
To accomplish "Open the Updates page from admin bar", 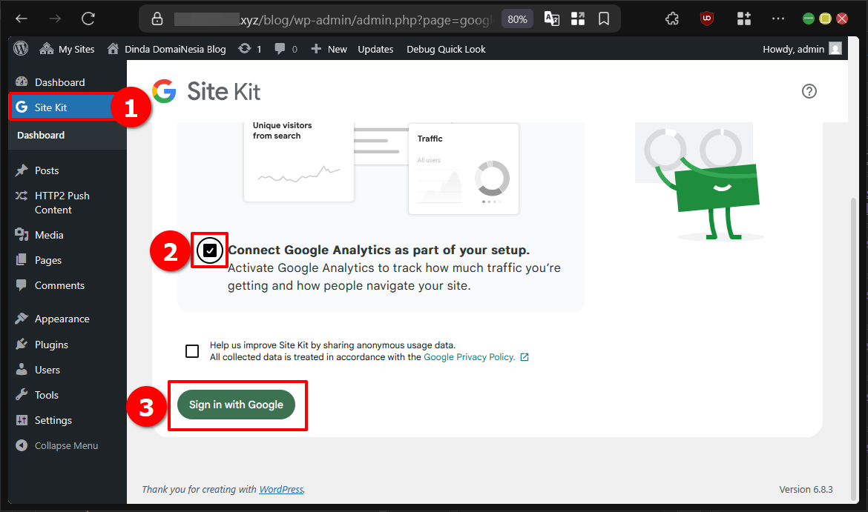I will [375, 49].
